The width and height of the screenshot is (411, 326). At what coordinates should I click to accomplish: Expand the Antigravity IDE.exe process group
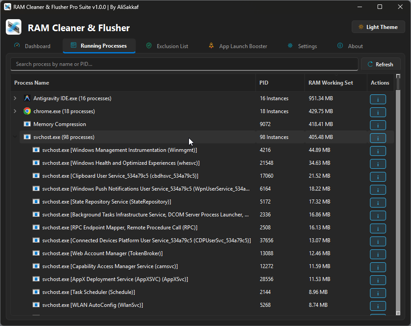15,98
